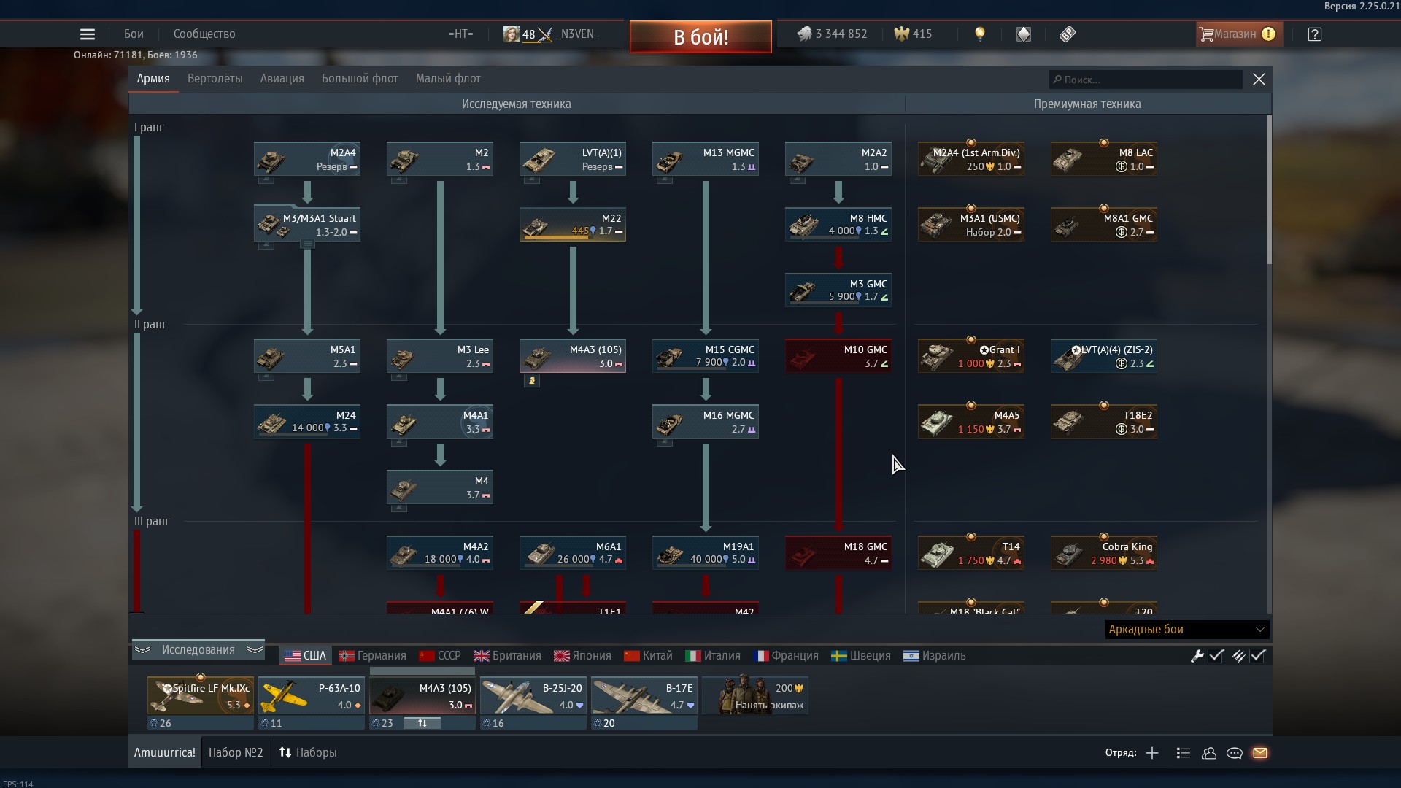The image size is (1401, 788).
Task: Select the M3 Lee tank
Action: [440, 356]
